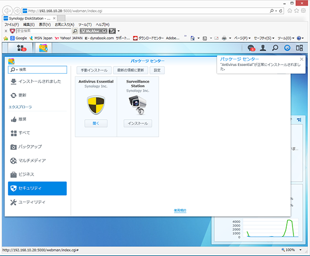Open the DSM main menu icon

(20, 48)
